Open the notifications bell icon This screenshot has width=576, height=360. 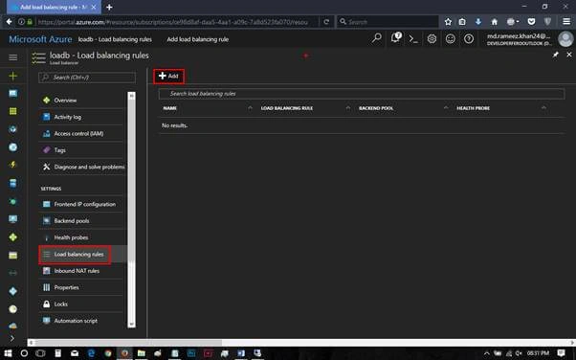[x=395, y=38]
